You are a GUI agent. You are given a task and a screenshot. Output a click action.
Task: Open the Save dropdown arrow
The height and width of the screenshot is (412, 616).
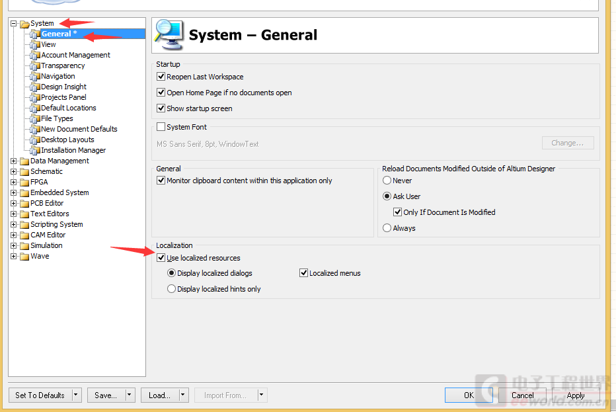pos(130,395)
